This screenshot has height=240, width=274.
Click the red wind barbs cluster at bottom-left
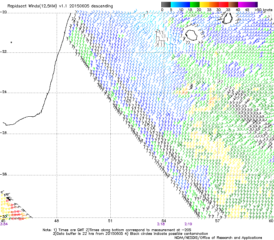(17, 212)
